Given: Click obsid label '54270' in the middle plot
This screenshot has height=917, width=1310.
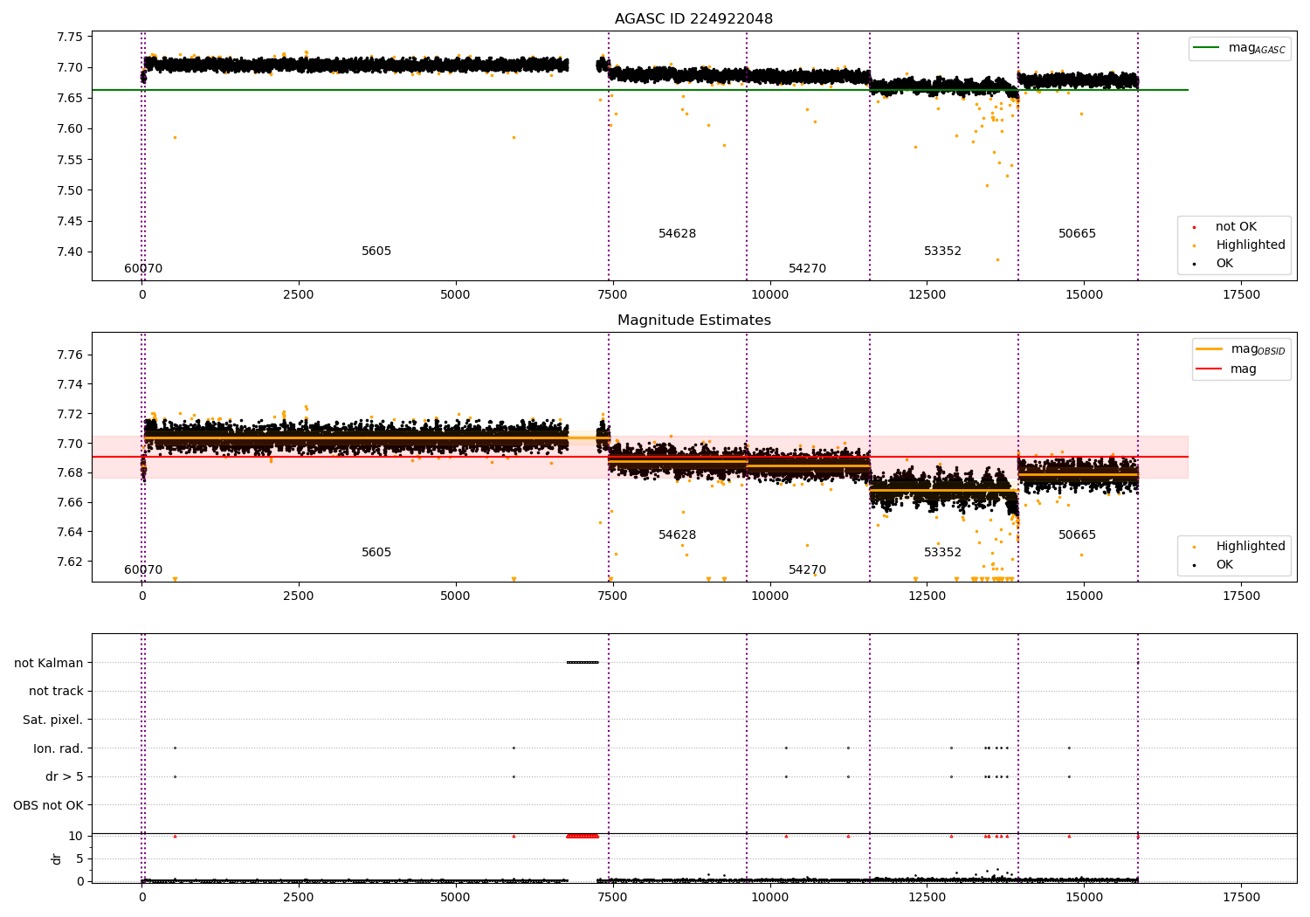Looking at the screenshot, I should pyautogui.click(x=807, y=570).
